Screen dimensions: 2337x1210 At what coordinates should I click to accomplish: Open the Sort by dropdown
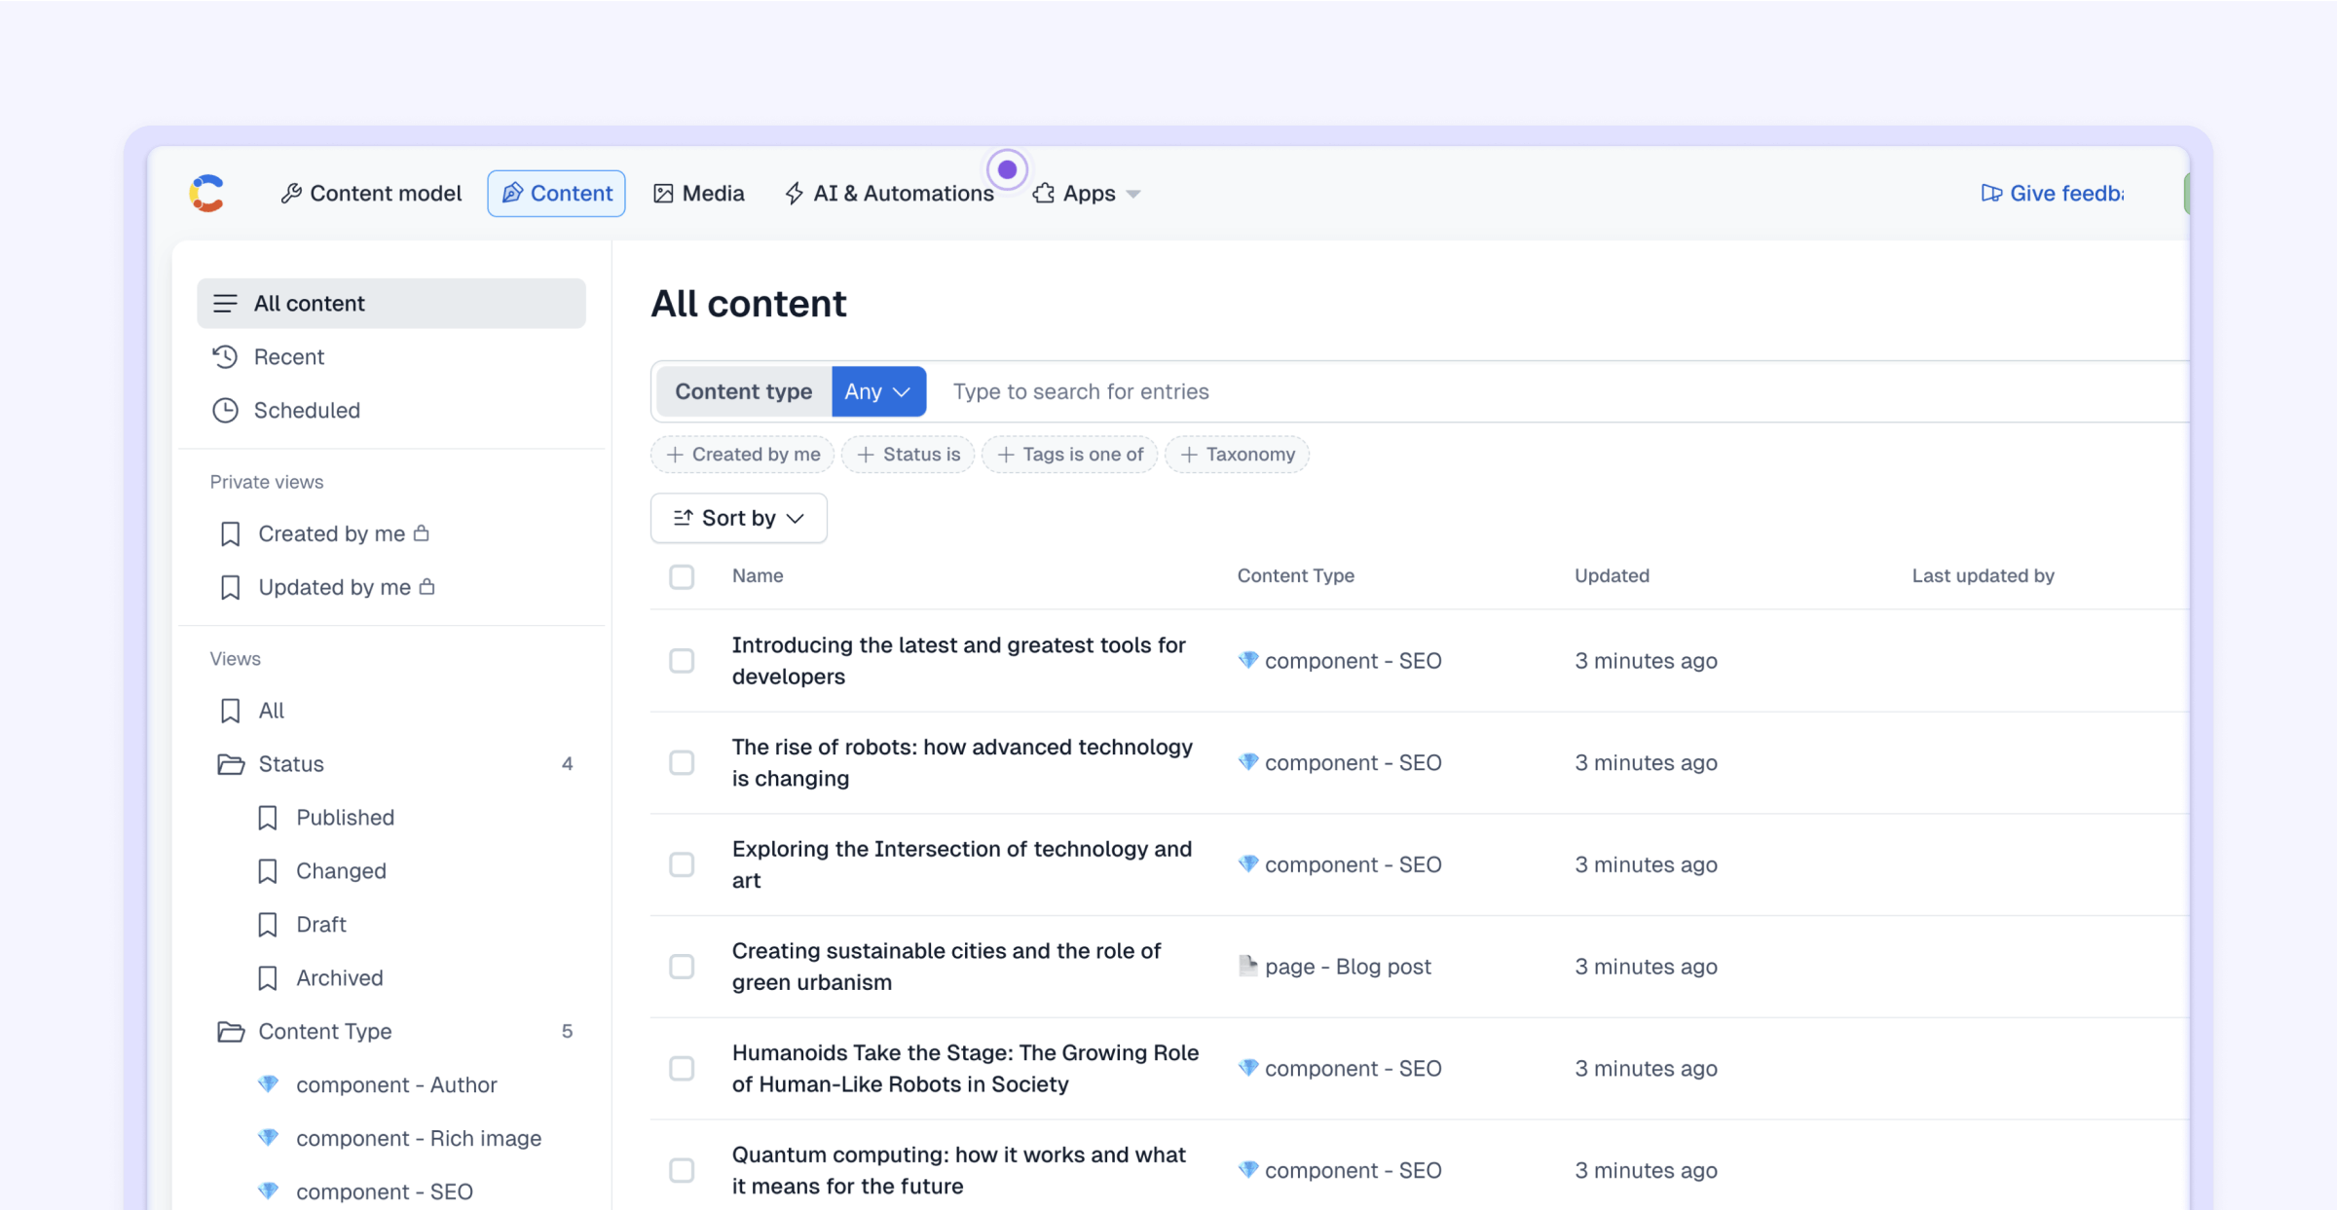click(x=739, y=518)
